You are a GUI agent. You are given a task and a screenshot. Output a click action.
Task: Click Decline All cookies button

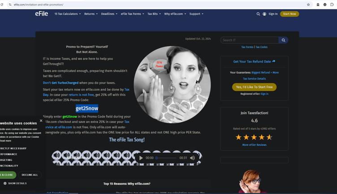pyautogui.click(x=30, y=175)
